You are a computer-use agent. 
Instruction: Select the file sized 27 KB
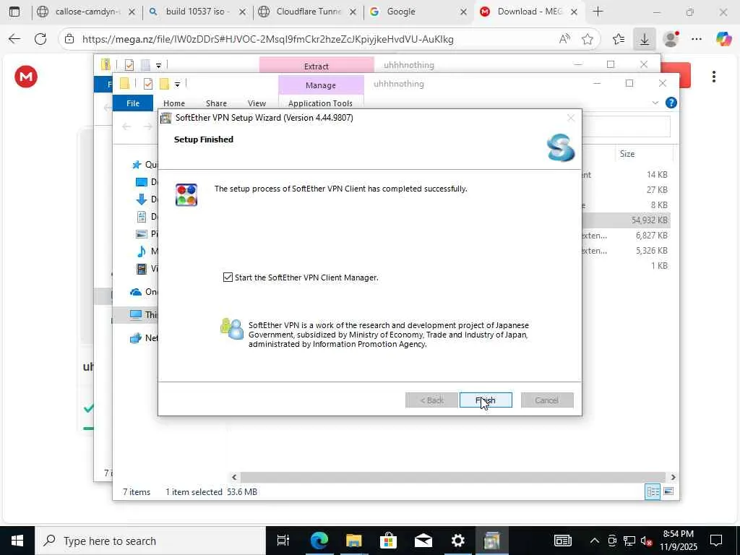[x=657, y=190]
